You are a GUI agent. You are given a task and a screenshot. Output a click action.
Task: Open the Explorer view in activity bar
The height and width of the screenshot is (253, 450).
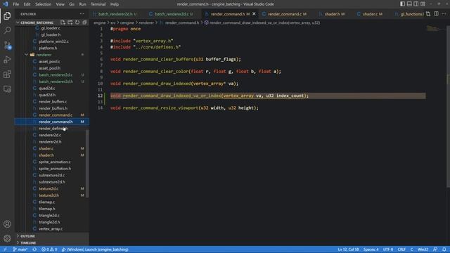(x=7, y=15)
